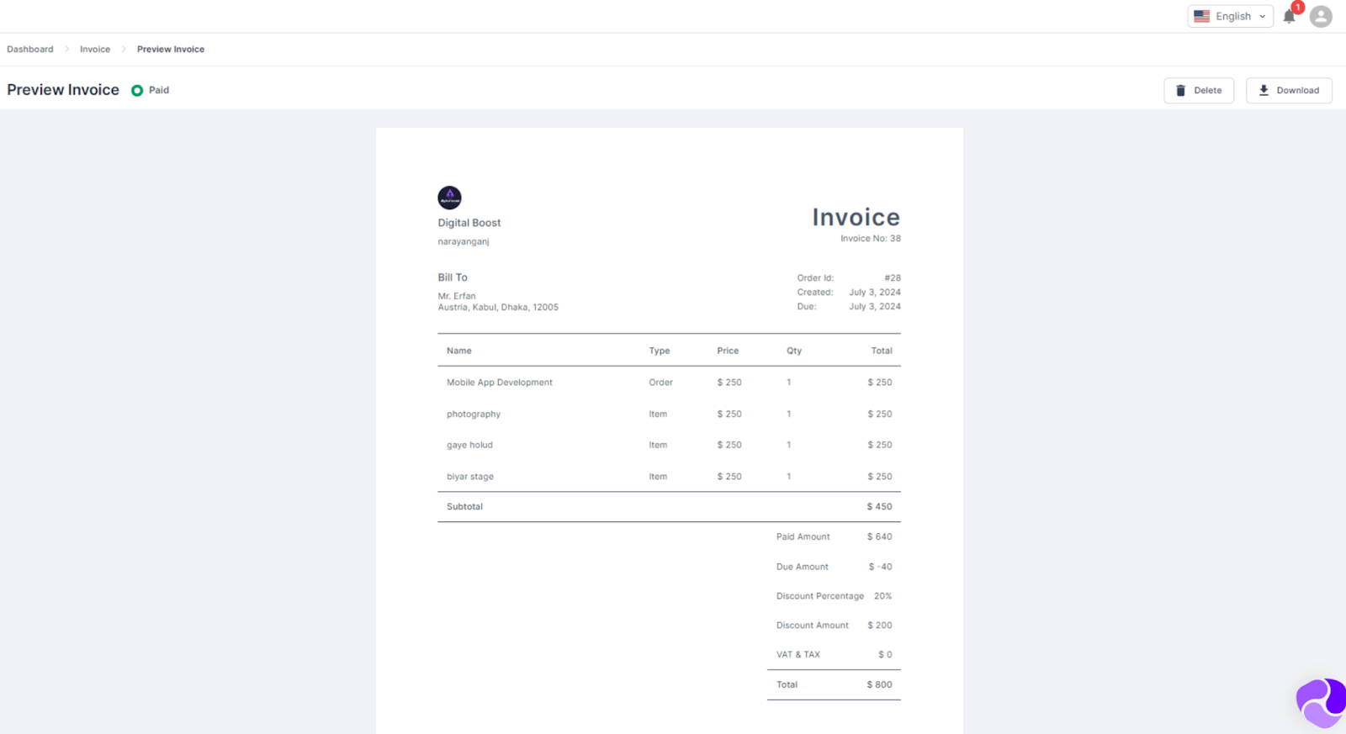Toggle the green Paid status indicator

click(x=137, y=90)
